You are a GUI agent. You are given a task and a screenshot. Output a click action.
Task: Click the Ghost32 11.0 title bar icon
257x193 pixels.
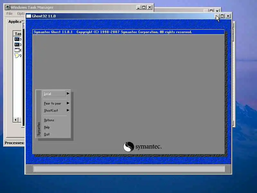[29, 16]
